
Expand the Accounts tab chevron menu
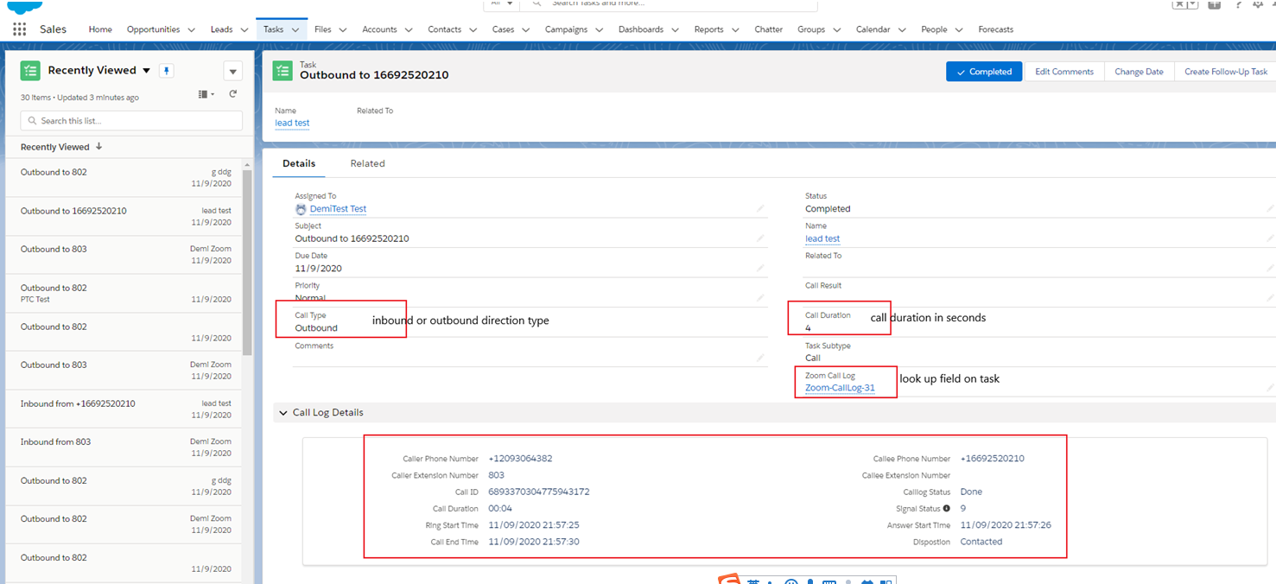408,29
